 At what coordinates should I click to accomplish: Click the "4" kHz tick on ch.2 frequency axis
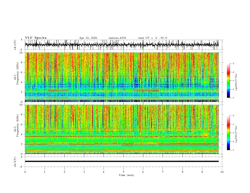[22, 134]
